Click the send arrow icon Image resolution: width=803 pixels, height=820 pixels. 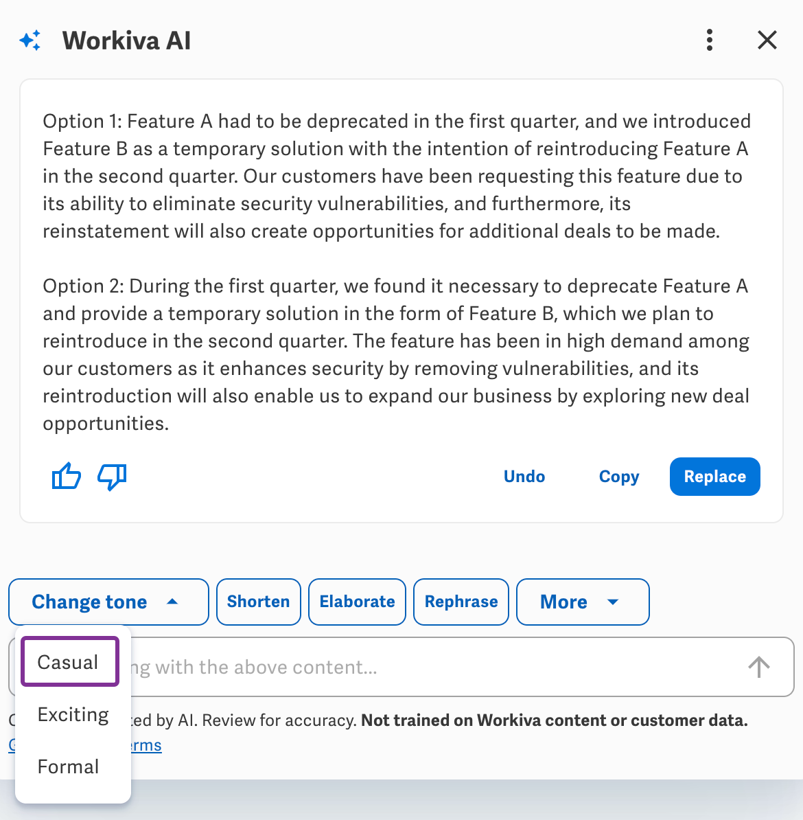click(x=758, y=667)
